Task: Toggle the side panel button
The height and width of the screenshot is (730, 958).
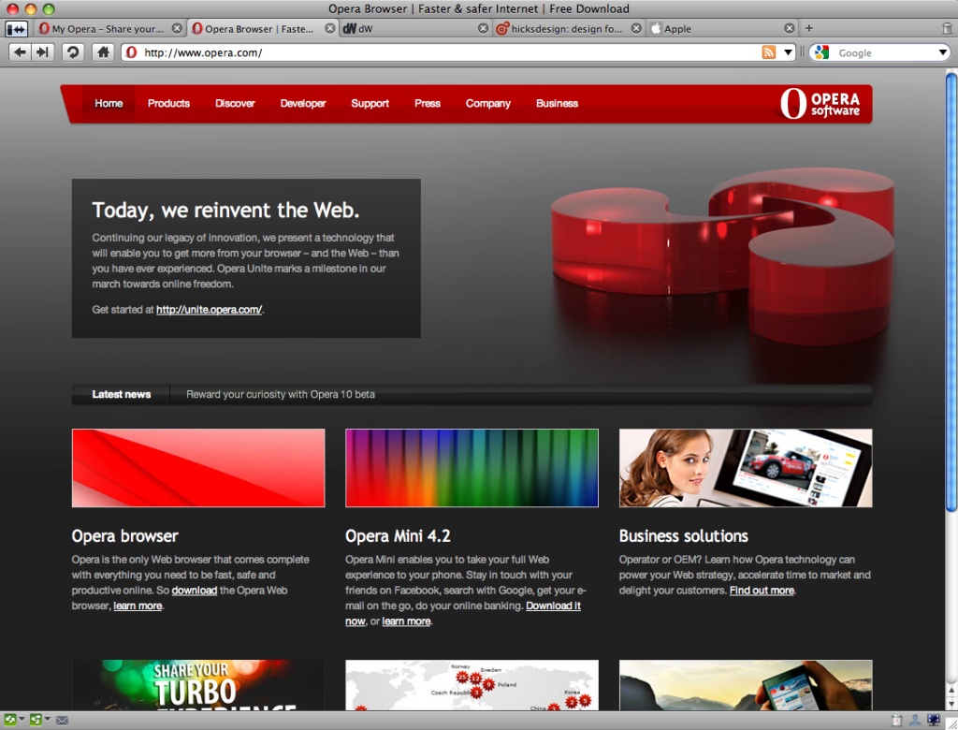Action: coord(17,29)
